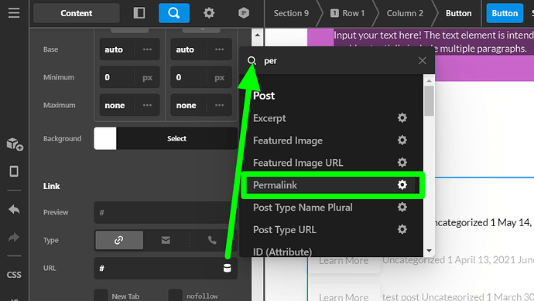The height and width of the screenshot is (301, 534).
Task: Choose the Featured Image option
Action: point(288,140)
